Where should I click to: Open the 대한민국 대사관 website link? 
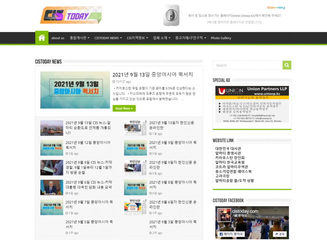tap(228, 149)
